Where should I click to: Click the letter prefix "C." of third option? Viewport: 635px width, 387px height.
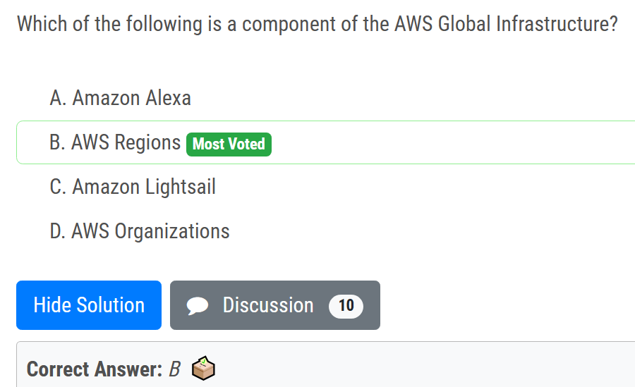pyautogui.click(x=58, y=187)
